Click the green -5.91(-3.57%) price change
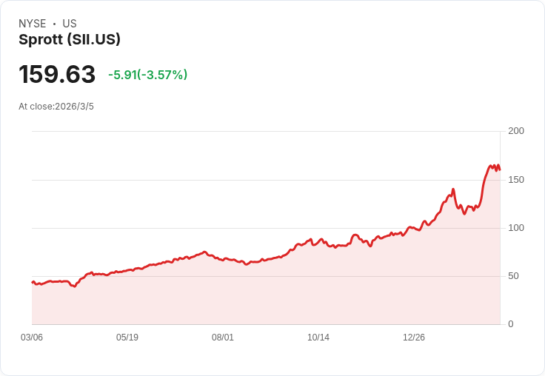Viewport: 545px width, 376px height. pos(147,75)
